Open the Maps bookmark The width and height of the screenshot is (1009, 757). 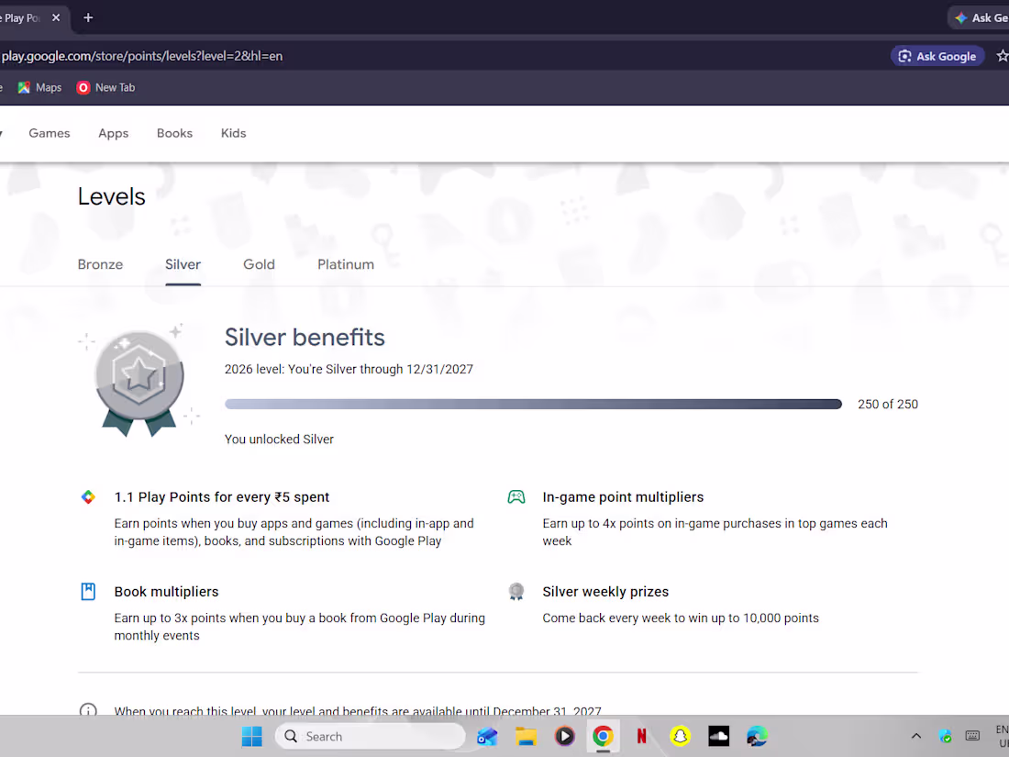(x=39, y=87)
